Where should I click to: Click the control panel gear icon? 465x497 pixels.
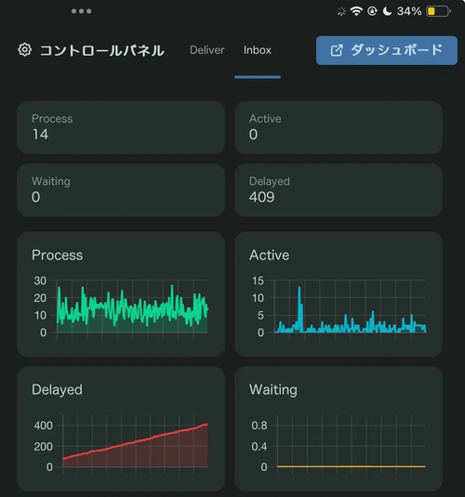point(25,50)
